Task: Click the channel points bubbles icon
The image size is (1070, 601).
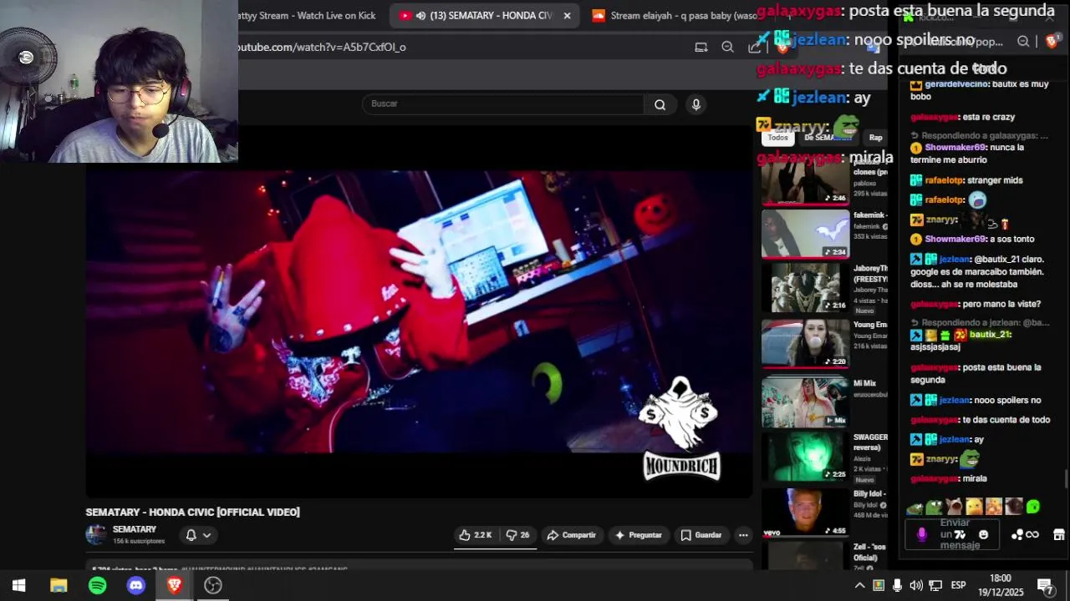Action: pos(1018,535)
